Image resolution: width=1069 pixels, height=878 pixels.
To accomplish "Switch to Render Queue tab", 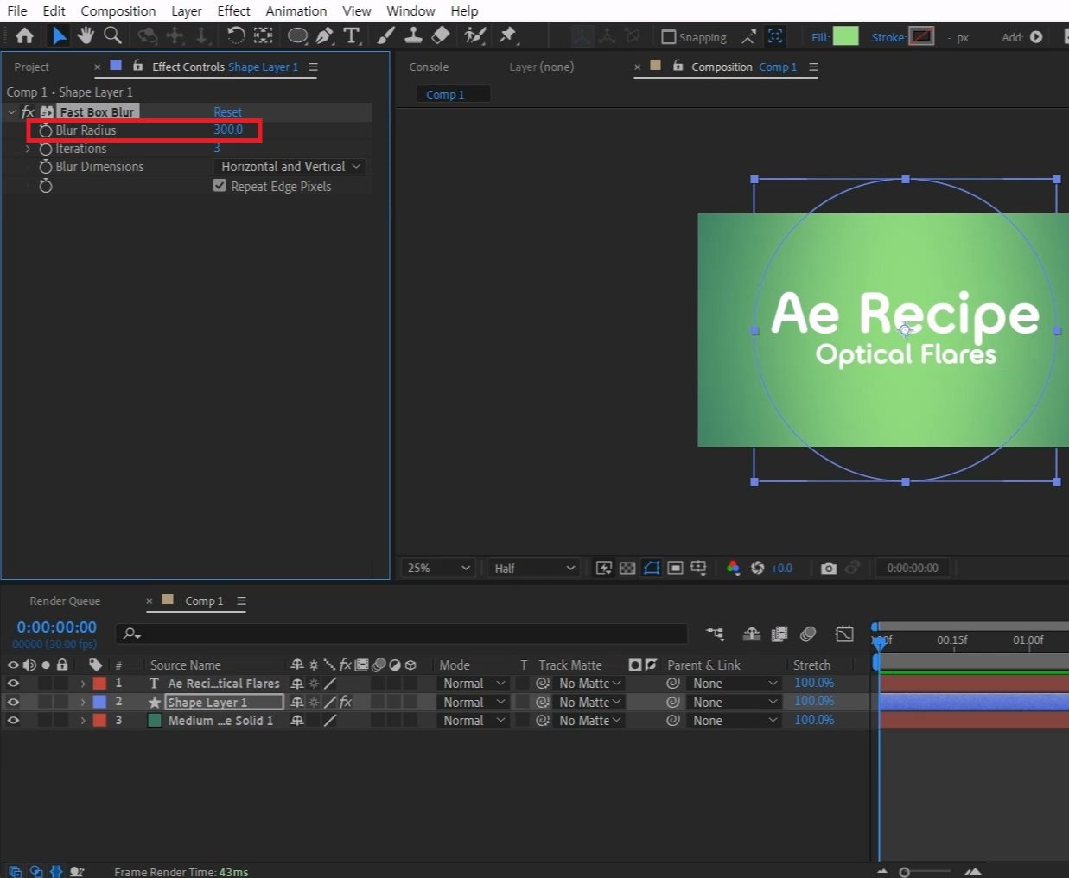I will tap(65, 601).
